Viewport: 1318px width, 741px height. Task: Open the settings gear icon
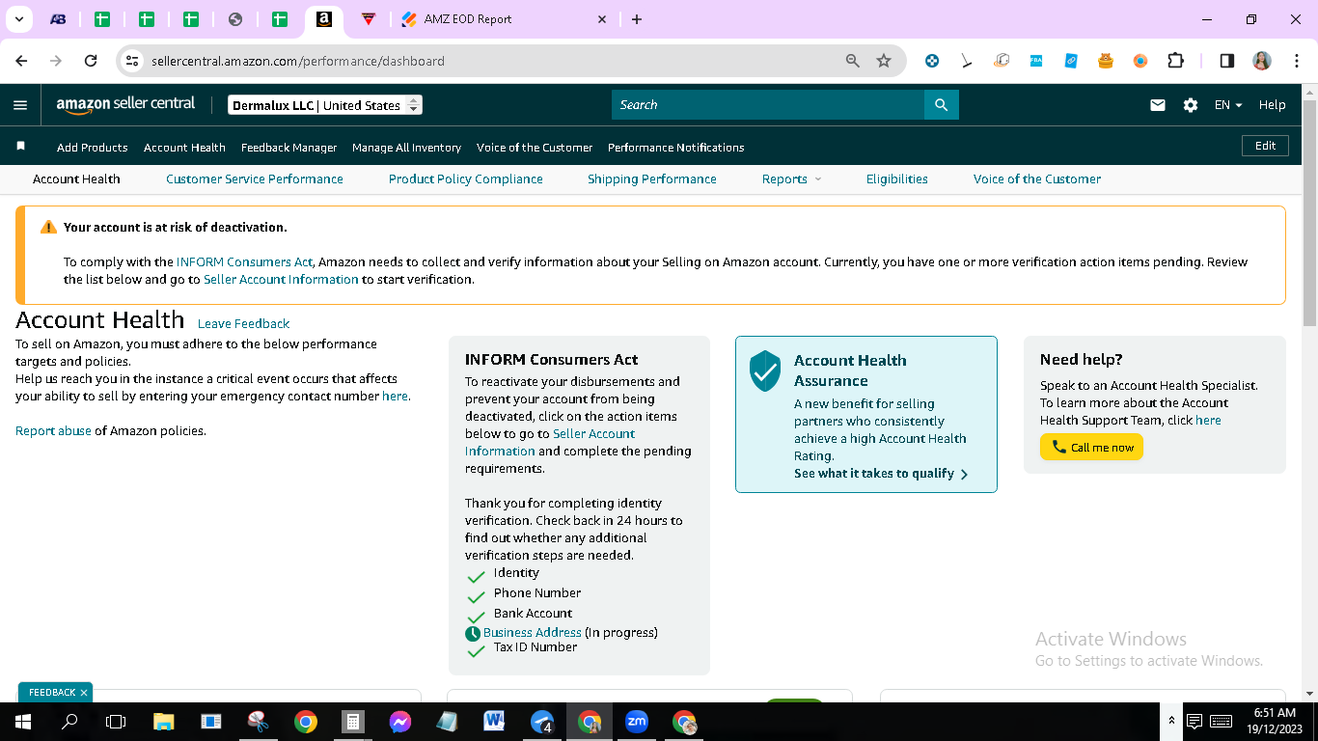1191,105
